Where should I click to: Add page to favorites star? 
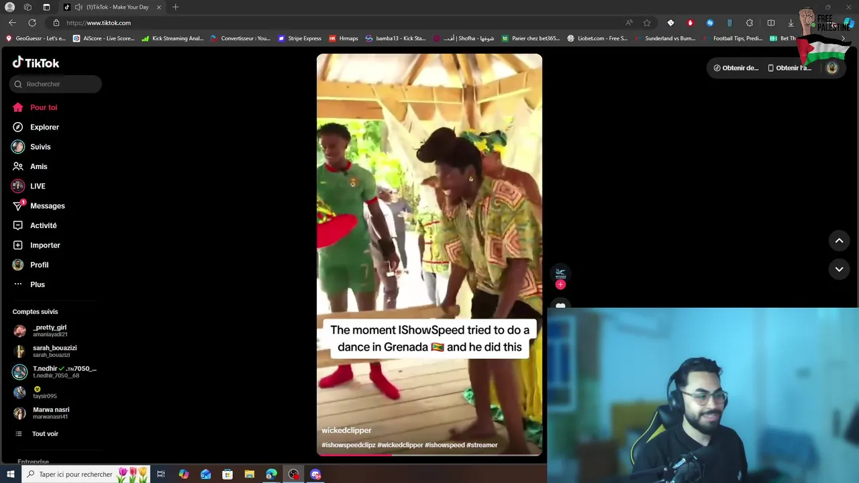647,23
